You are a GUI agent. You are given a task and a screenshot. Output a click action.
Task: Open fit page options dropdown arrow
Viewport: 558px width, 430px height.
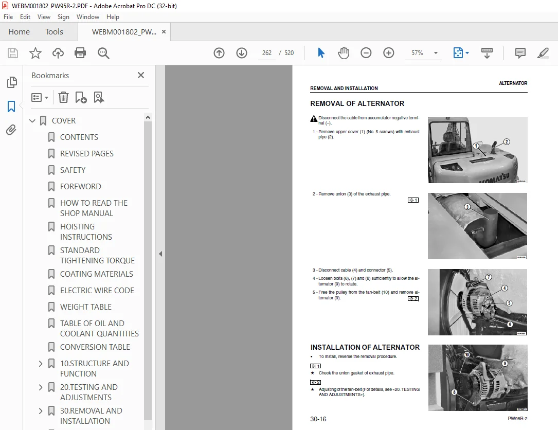click(x=467, y=53)
